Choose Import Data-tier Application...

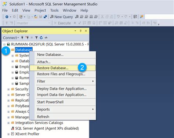[x=62, y=95]
